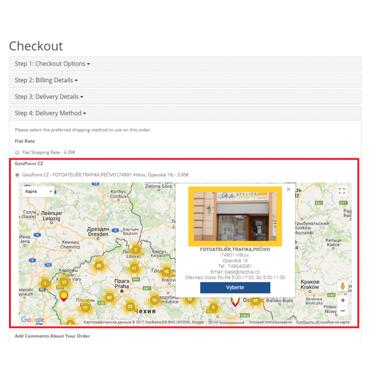Expand Step 1: Checkout Options
This screenshot has width=378, height=378.
tap(52, 64)
